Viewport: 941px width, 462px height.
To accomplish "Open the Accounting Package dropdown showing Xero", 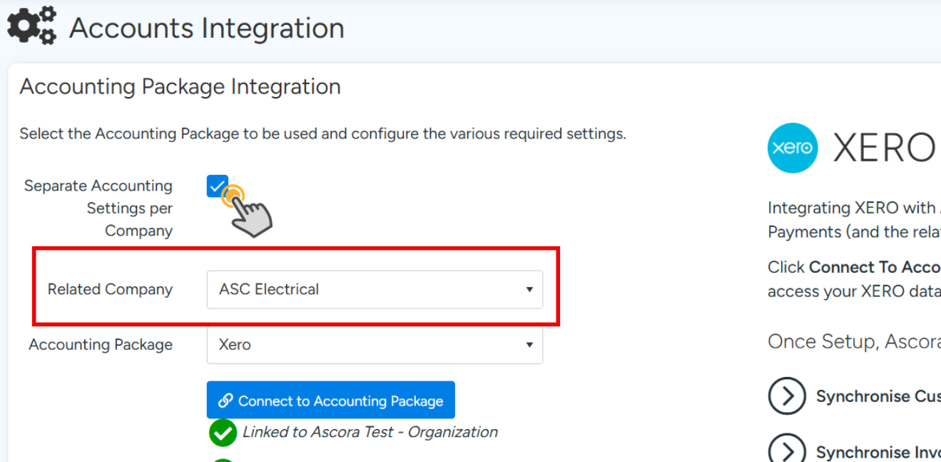I will tap(375, 344).
